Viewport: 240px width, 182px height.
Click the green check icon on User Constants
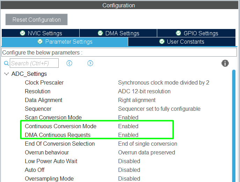(x=162, y=42)
